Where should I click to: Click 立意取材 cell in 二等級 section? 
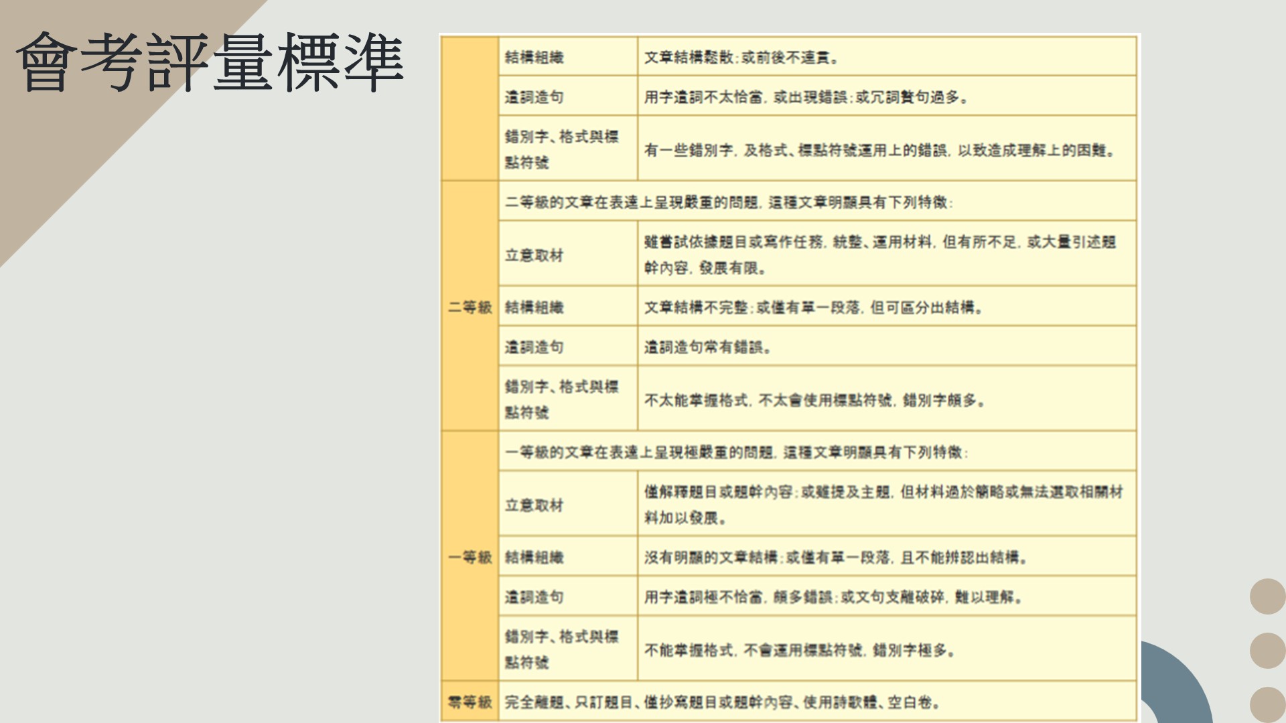pyautogui.click(x=534, y=255)
